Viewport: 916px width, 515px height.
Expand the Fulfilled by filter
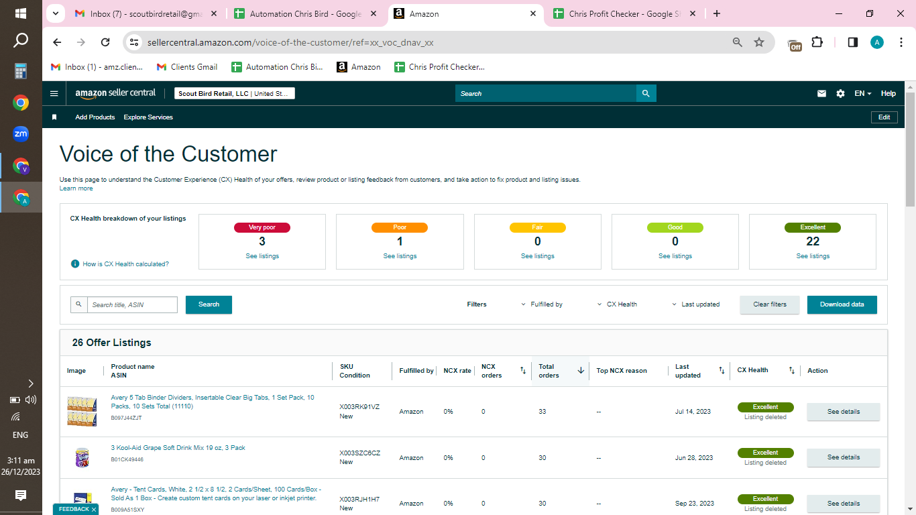click(x=542, y=304)
